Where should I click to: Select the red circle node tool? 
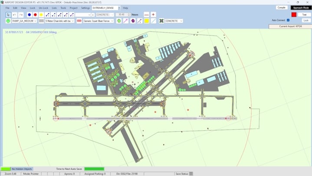click(x=35, y=15)
